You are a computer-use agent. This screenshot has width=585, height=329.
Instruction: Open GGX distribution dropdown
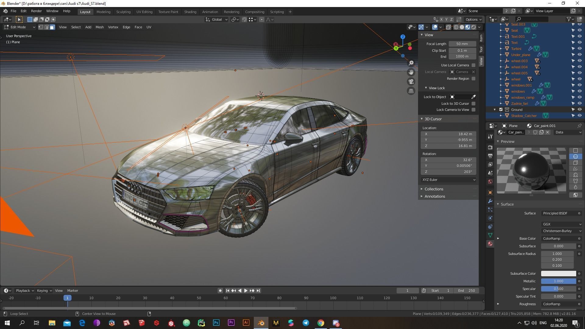(x=562, y=224)
